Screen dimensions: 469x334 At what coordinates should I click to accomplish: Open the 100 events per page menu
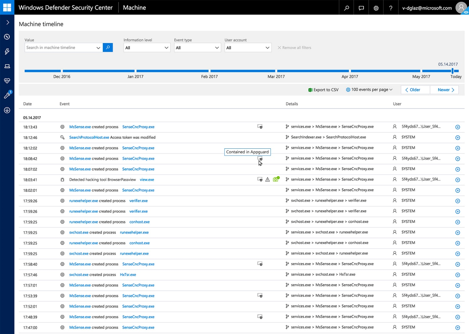coord(369,90)
